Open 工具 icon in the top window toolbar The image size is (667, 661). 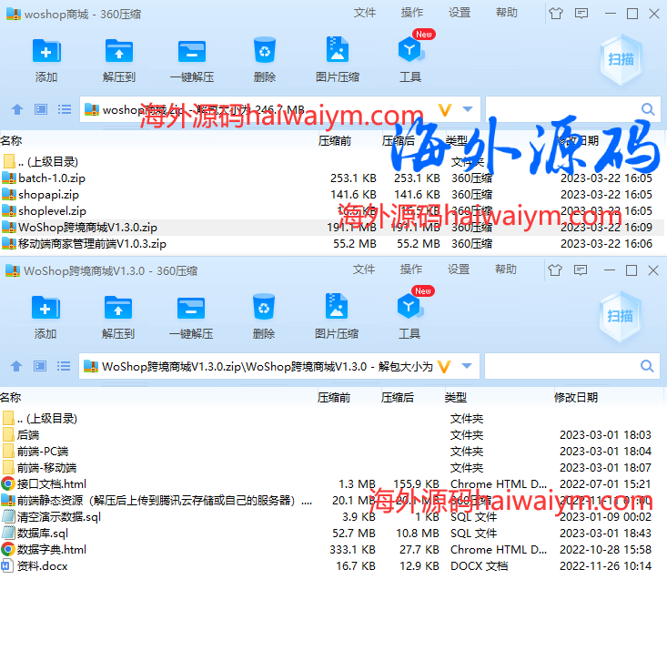pos(410,51)
